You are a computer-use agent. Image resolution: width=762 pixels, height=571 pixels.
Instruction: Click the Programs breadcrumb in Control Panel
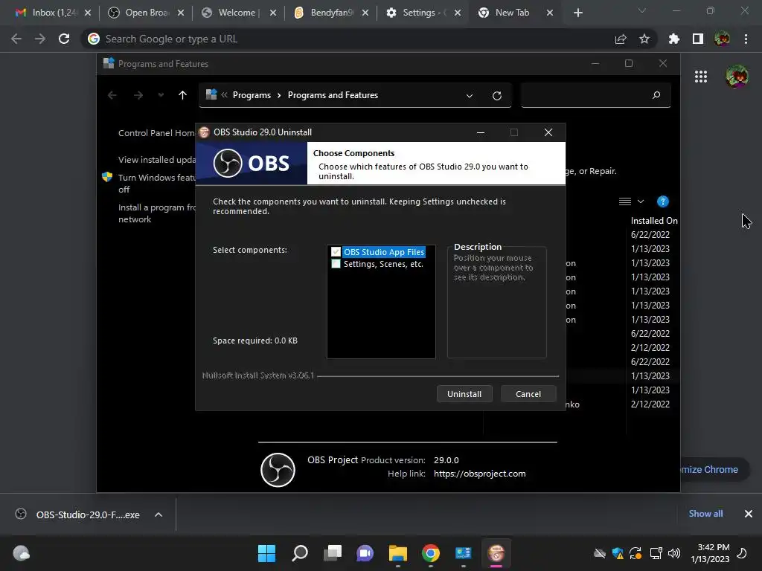pyautogui.click(x=252, y=95)
